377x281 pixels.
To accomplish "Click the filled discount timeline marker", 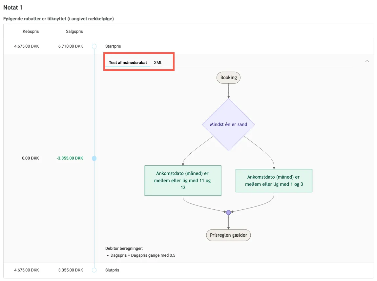I will click(x=94, y=158).
